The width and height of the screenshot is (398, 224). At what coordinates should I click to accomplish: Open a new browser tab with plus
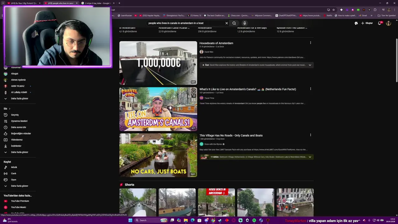click(x=119, y=3)
